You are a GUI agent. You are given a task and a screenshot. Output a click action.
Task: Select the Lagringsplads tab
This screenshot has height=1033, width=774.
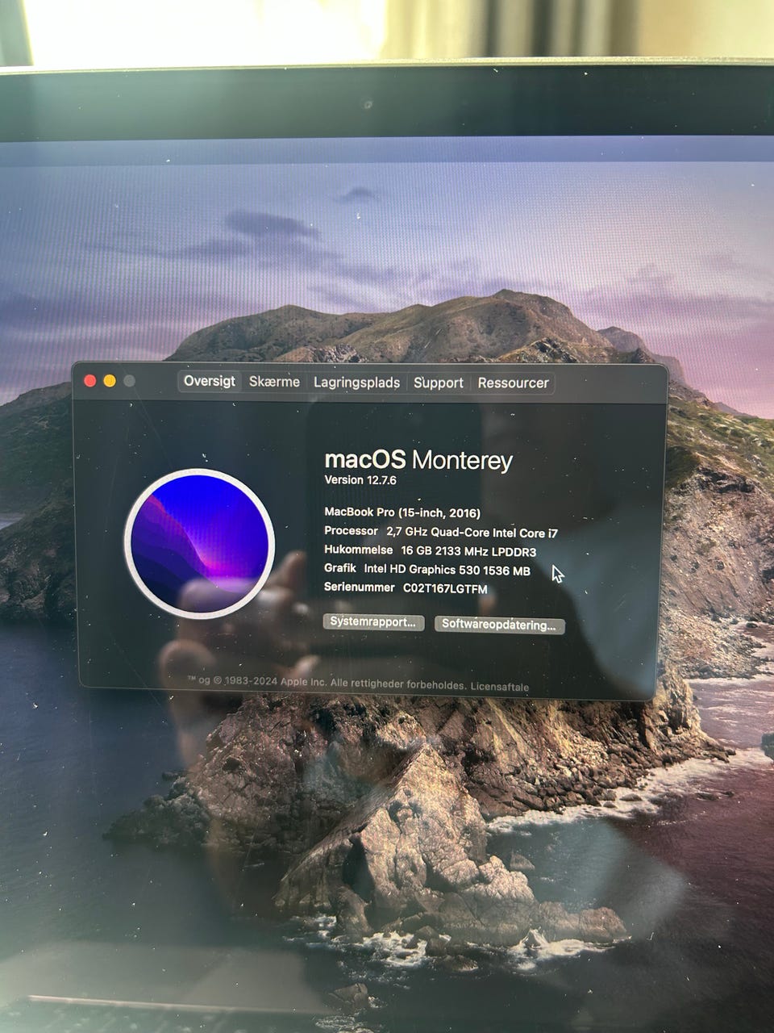(x=356, y=383)
